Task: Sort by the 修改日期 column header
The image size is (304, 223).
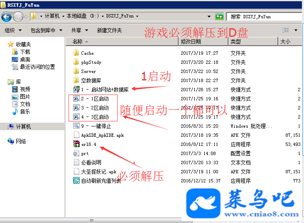Action: [203, 41]
